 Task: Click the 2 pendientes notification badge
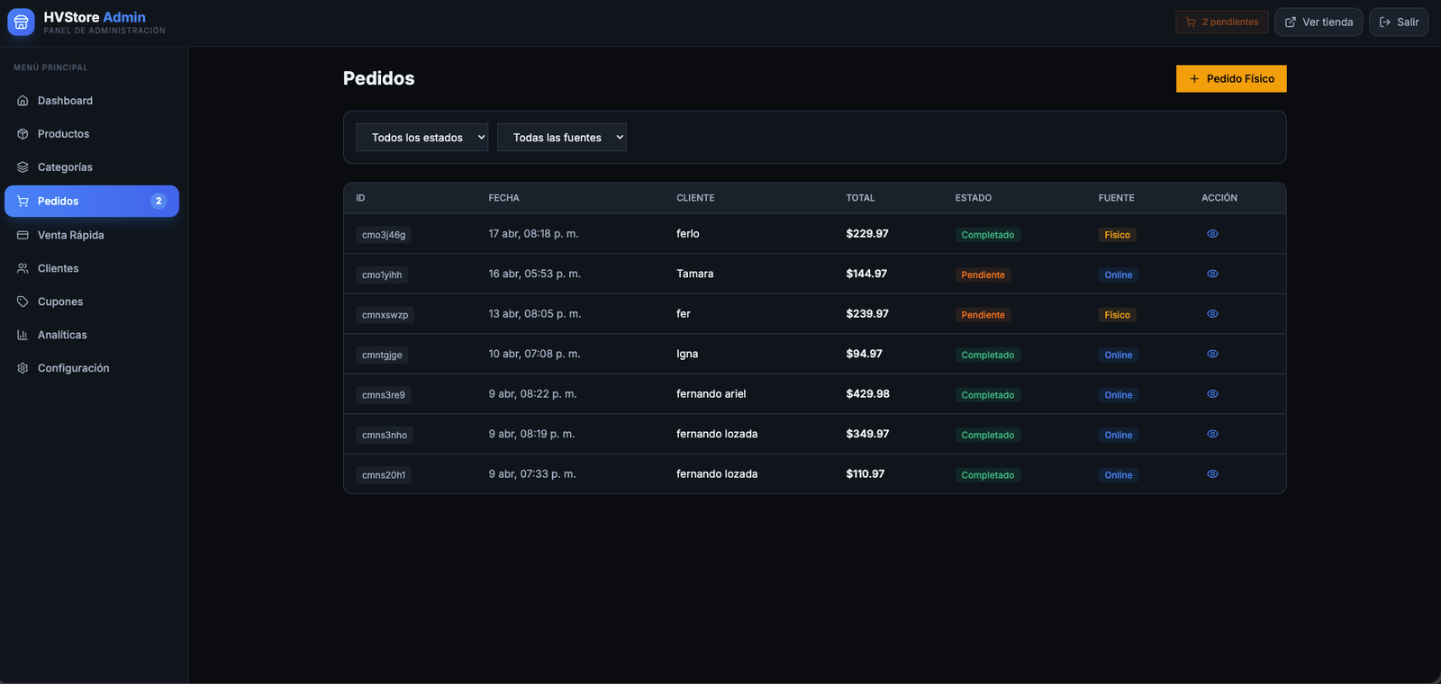pyautogui.click(x=1222, y=22)
